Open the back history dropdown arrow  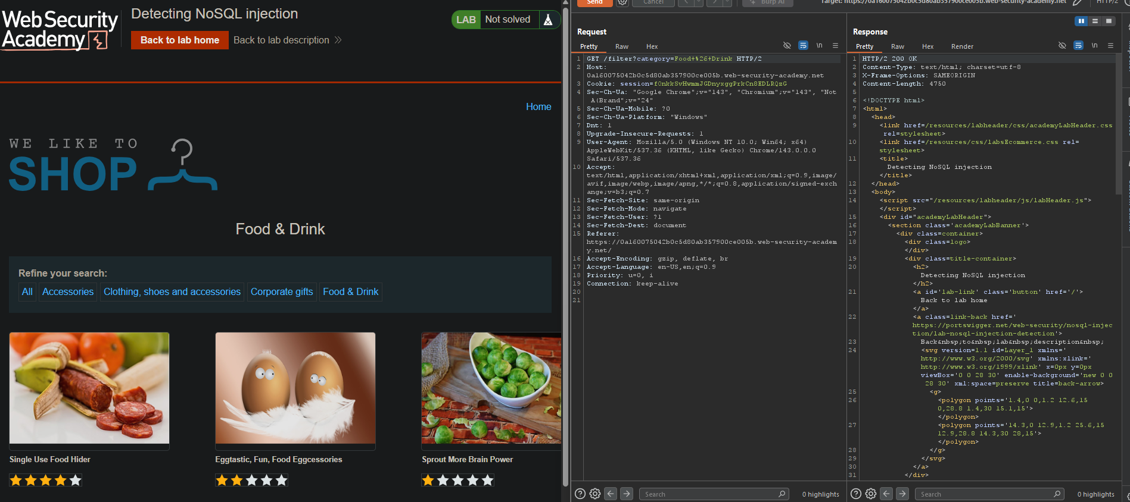click(x=699, y=2)
